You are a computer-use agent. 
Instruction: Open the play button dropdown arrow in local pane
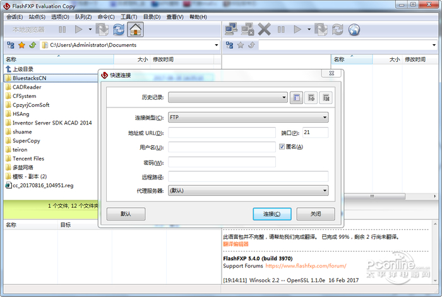click(x=90, y=29)
